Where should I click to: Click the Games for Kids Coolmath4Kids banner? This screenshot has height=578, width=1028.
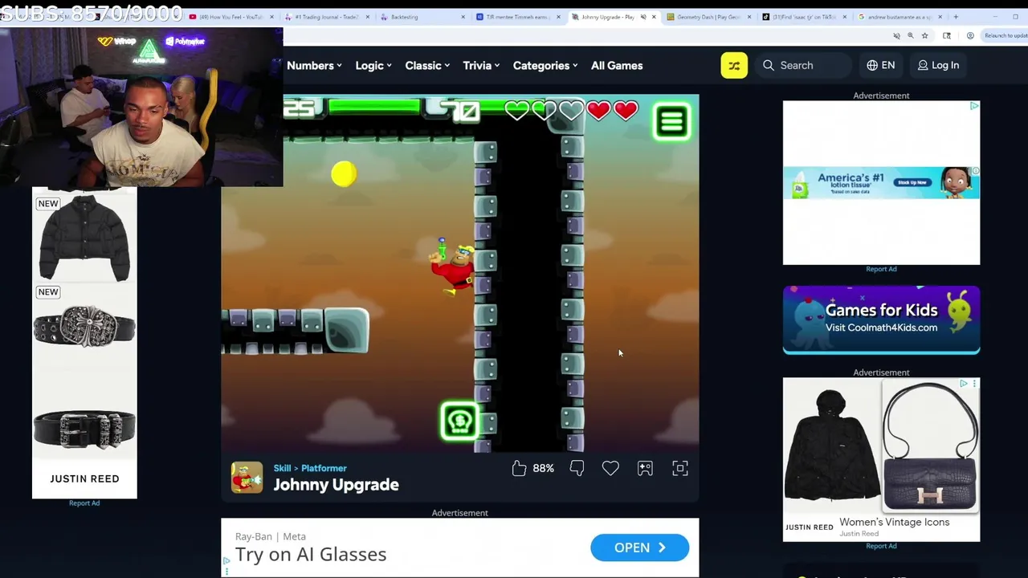coord(881,320)
